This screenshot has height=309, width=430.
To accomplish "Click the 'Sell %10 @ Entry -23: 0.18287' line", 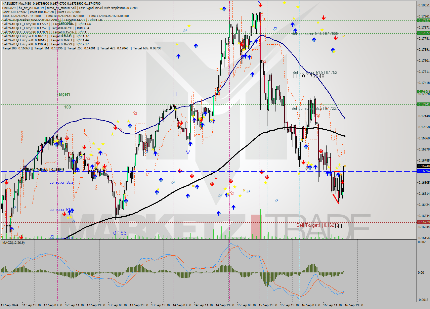I will (45, 36).
